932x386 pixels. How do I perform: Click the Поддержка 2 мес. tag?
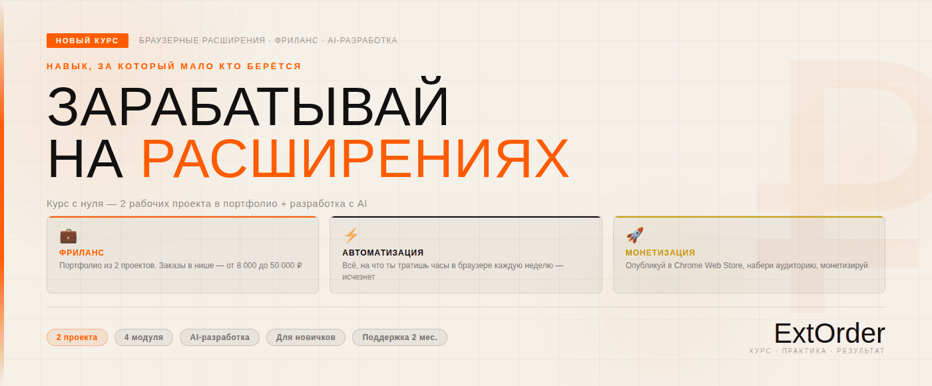click(399, 337)
